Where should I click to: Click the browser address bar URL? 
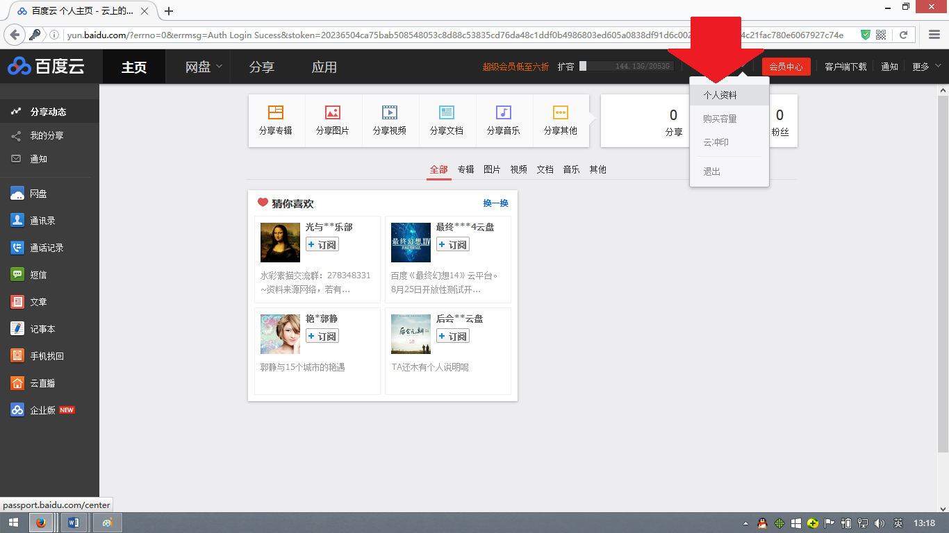pyautogui.click(x=455, y=35)
